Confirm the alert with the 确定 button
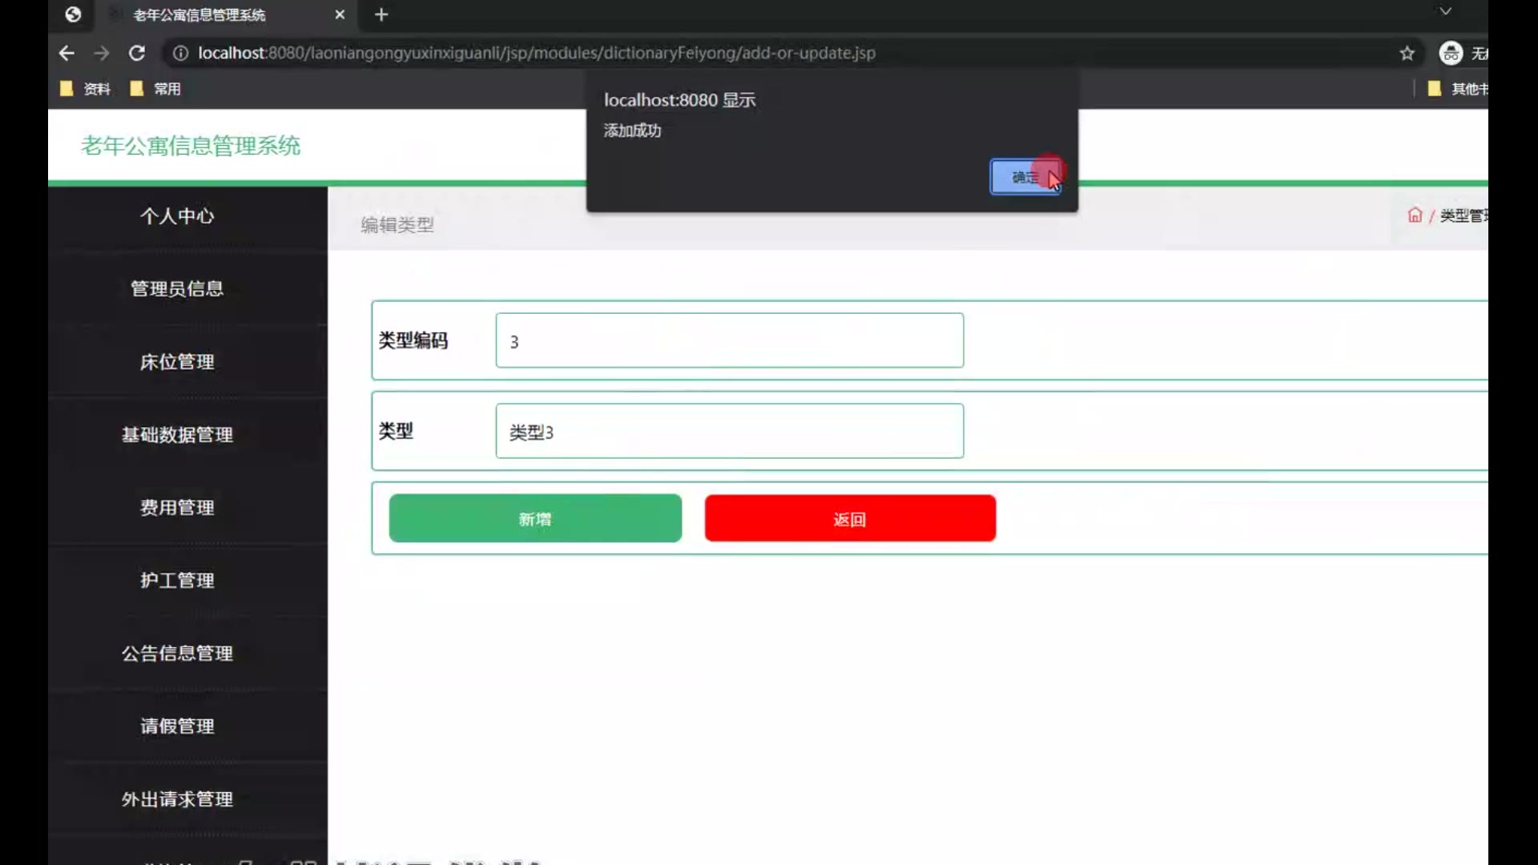Screen dimensions: 1538x865 [1025, 177]
